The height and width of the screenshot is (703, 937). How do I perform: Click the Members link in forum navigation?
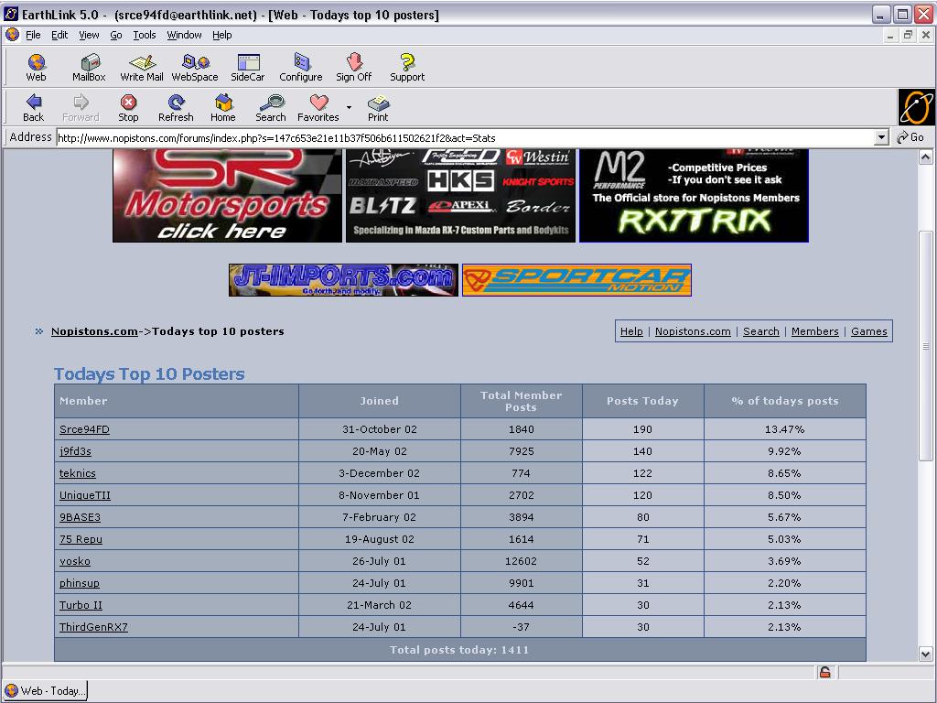click(x=814, y=331)
